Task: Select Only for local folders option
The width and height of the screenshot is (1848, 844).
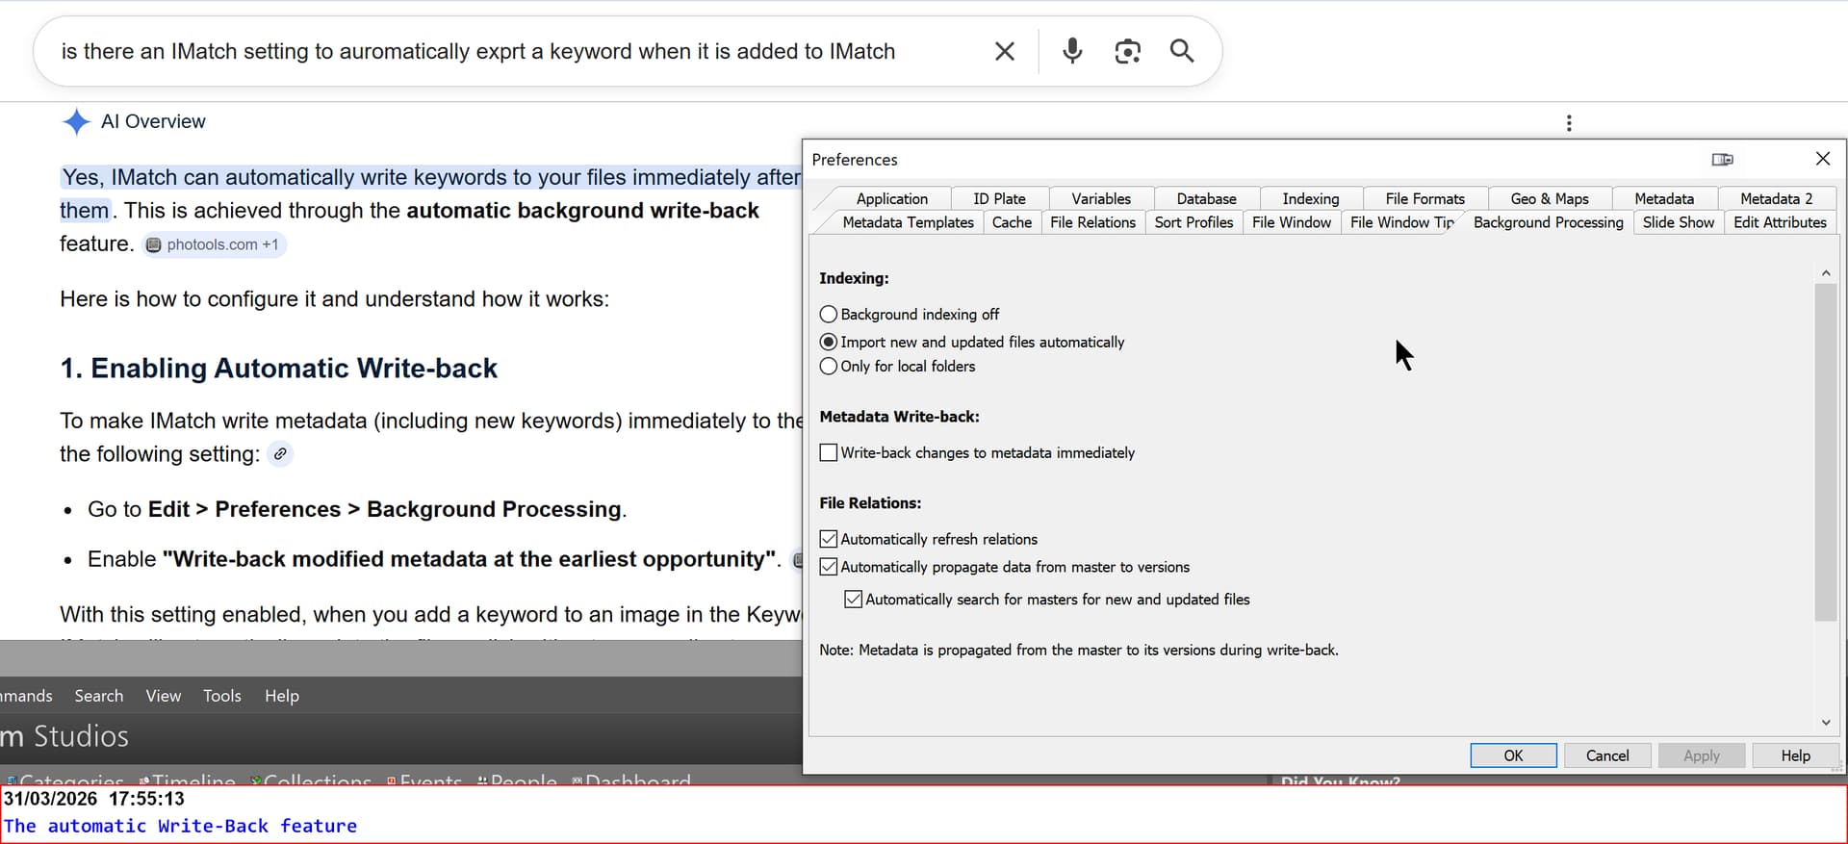Action: (x=829, y=367)
